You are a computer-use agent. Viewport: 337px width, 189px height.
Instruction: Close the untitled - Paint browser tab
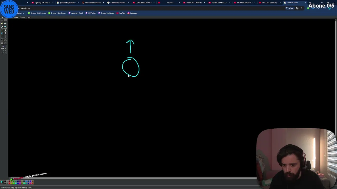click(305, 3)
